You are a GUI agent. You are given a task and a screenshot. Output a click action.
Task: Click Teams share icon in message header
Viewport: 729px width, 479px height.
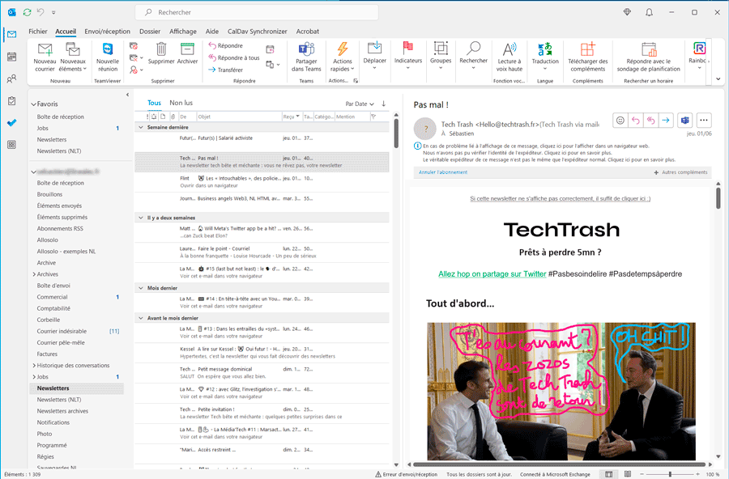pos(684,121)
